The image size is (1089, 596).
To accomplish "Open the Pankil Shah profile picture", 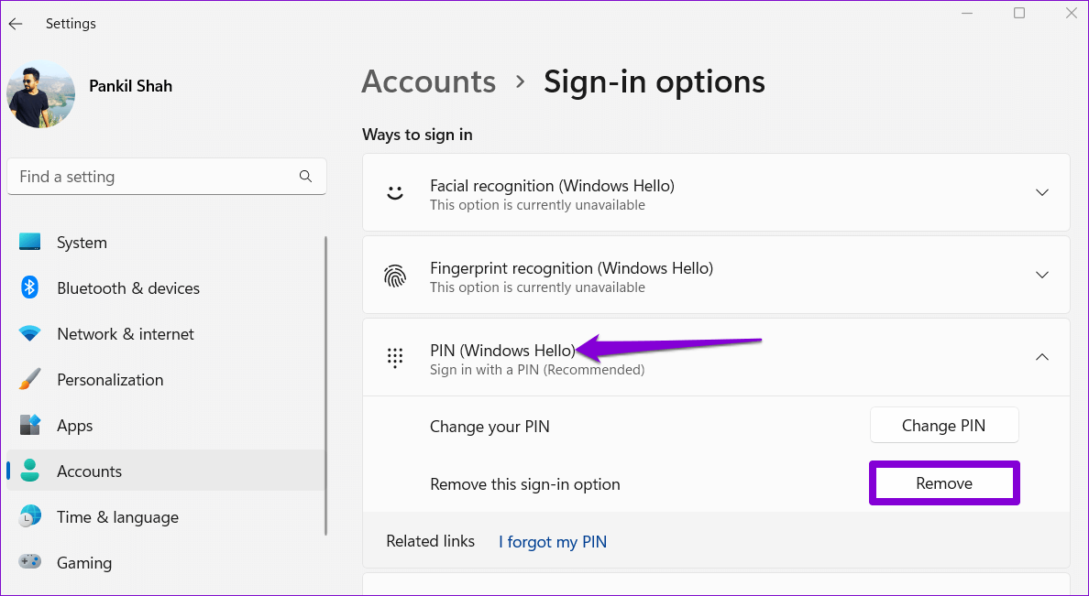I will (x=41, y=93).
